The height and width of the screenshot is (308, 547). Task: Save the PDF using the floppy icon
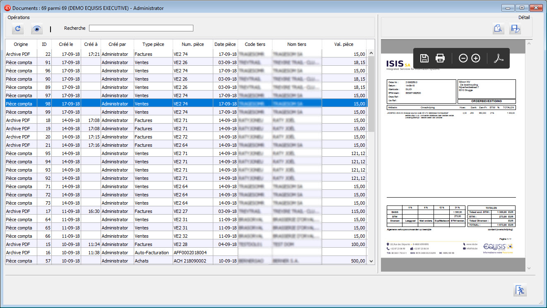(x=424, y=58)
